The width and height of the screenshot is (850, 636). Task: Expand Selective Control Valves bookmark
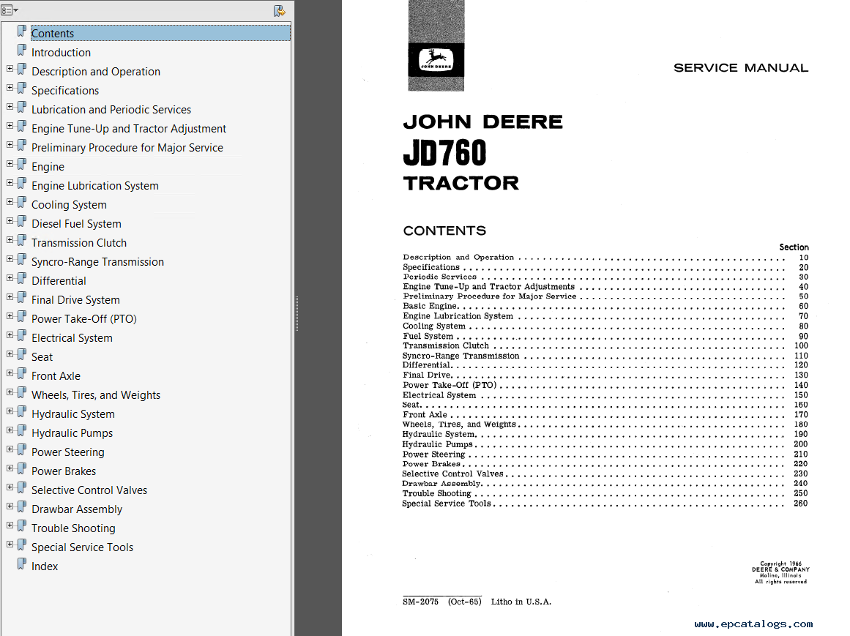10,487
